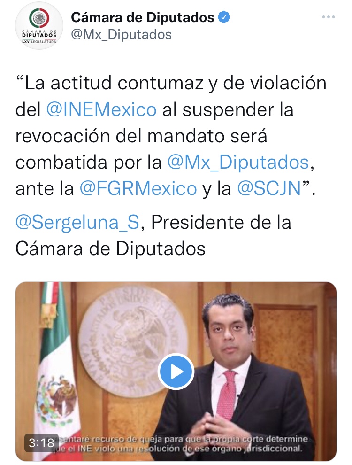
Task: Click the text 'Presidente de la'
Action: coord(221,223)
